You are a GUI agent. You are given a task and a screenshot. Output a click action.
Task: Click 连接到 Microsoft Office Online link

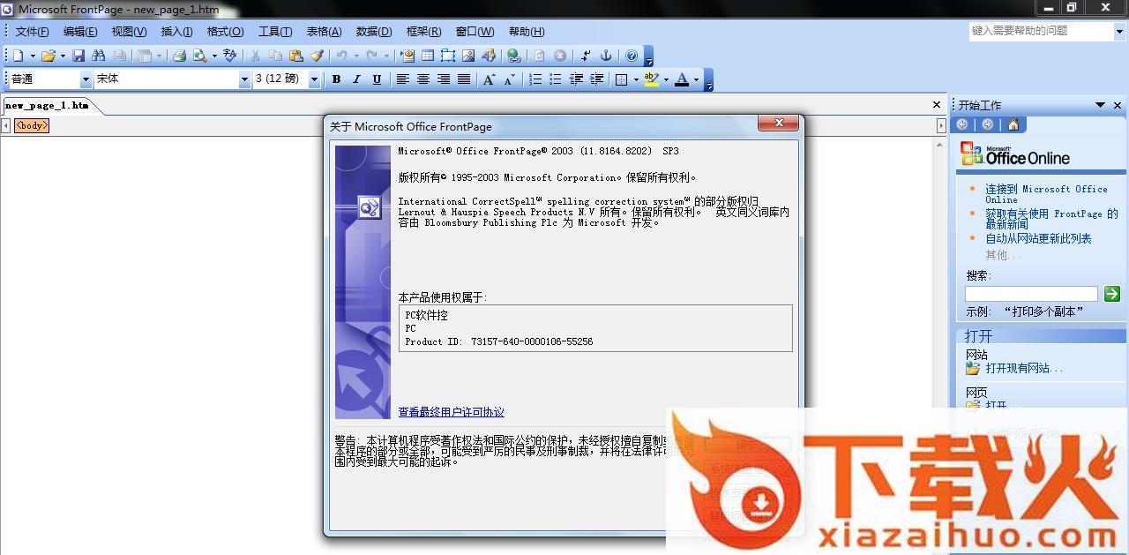(x=1046, y=194)
